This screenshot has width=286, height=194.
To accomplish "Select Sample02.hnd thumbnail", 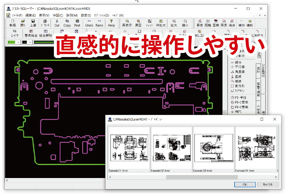I will pos(171,149).
